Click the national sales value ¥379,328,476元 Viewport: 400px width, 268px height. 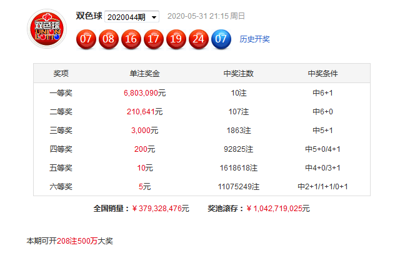(x=161, y=208)
